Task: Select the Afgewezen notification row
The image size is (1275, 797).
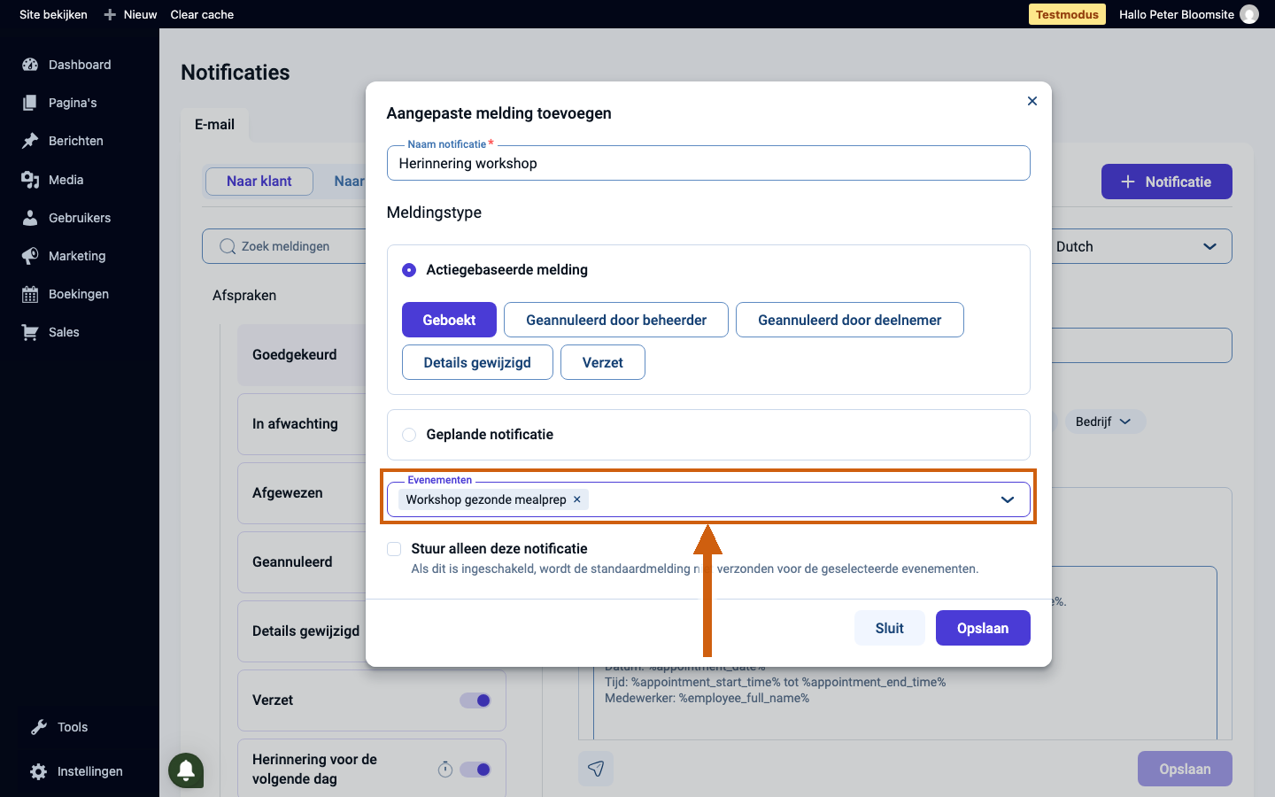Action: click(302, 493)
